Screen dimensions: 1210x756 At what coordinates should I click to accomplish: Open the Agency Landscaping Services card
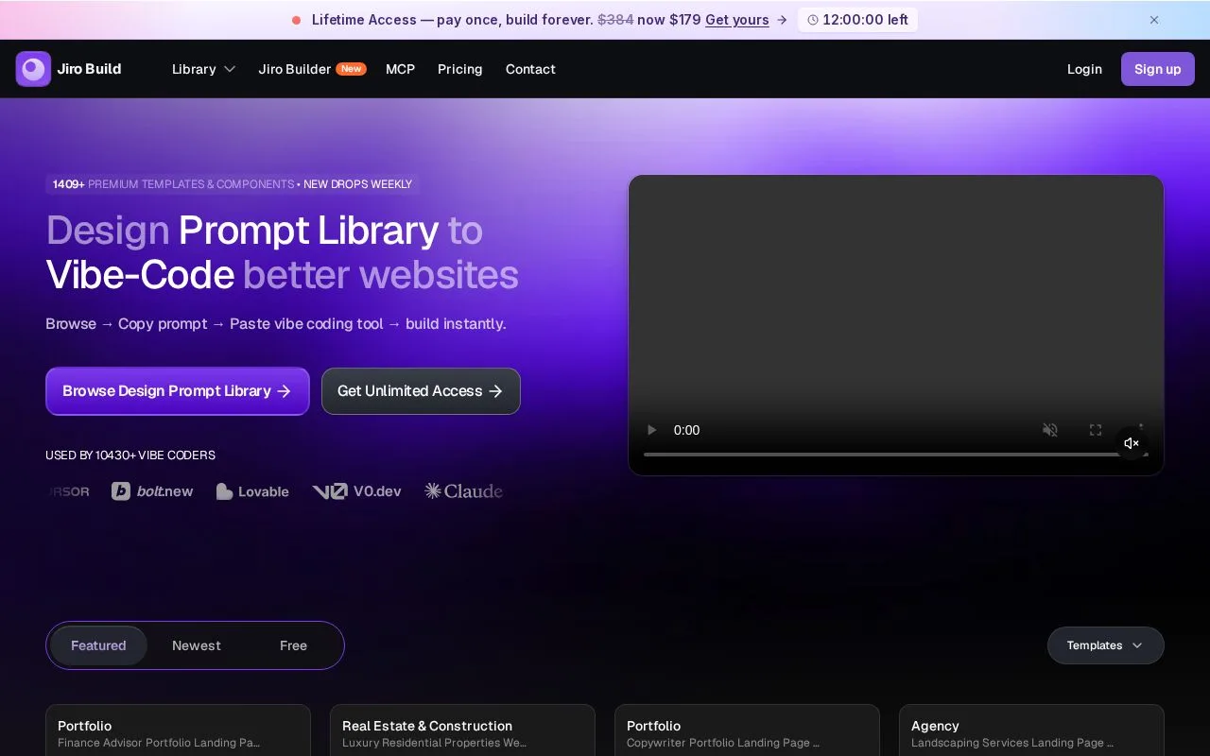[1031, 730]
